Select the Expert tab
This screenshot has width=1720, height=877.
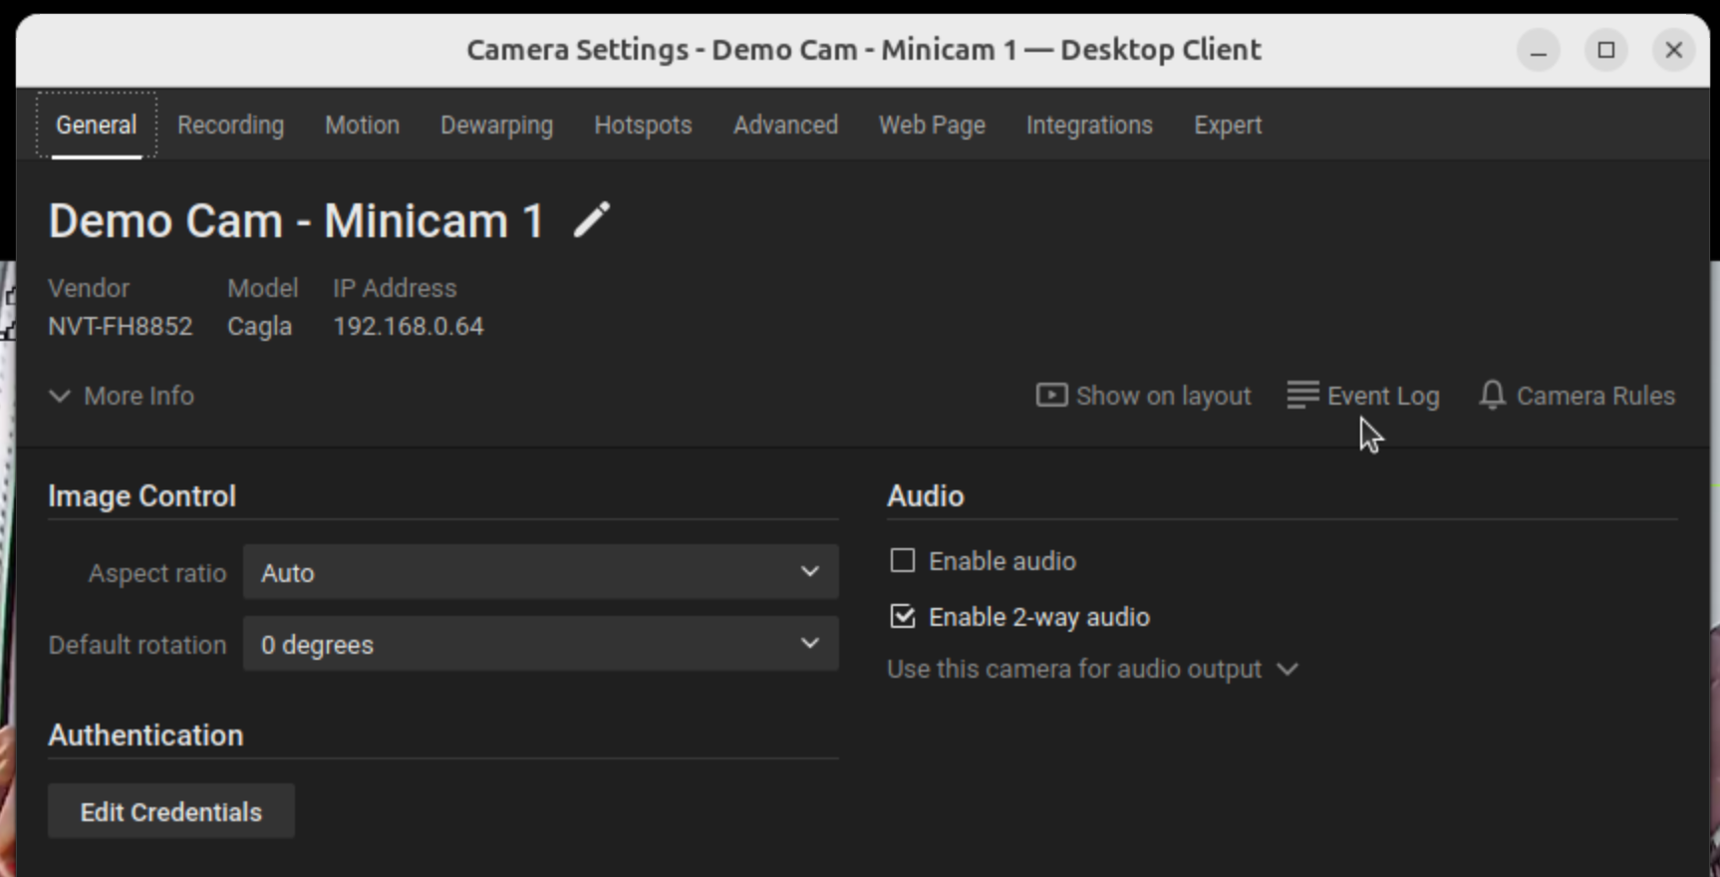coord(1228,125)
